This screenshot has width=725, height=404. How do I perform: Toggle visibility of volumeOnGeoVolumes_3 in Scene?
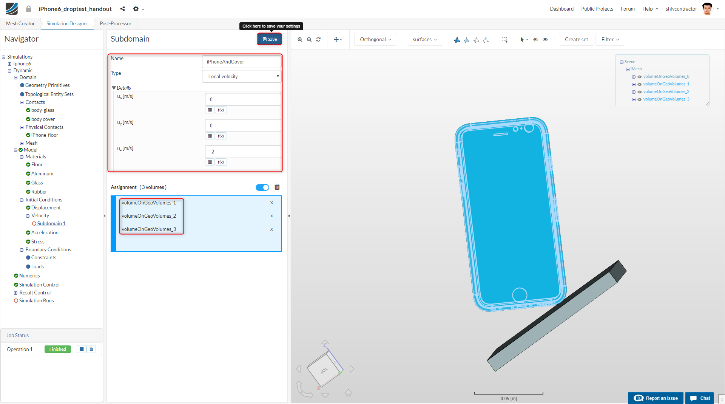point(640,99)
